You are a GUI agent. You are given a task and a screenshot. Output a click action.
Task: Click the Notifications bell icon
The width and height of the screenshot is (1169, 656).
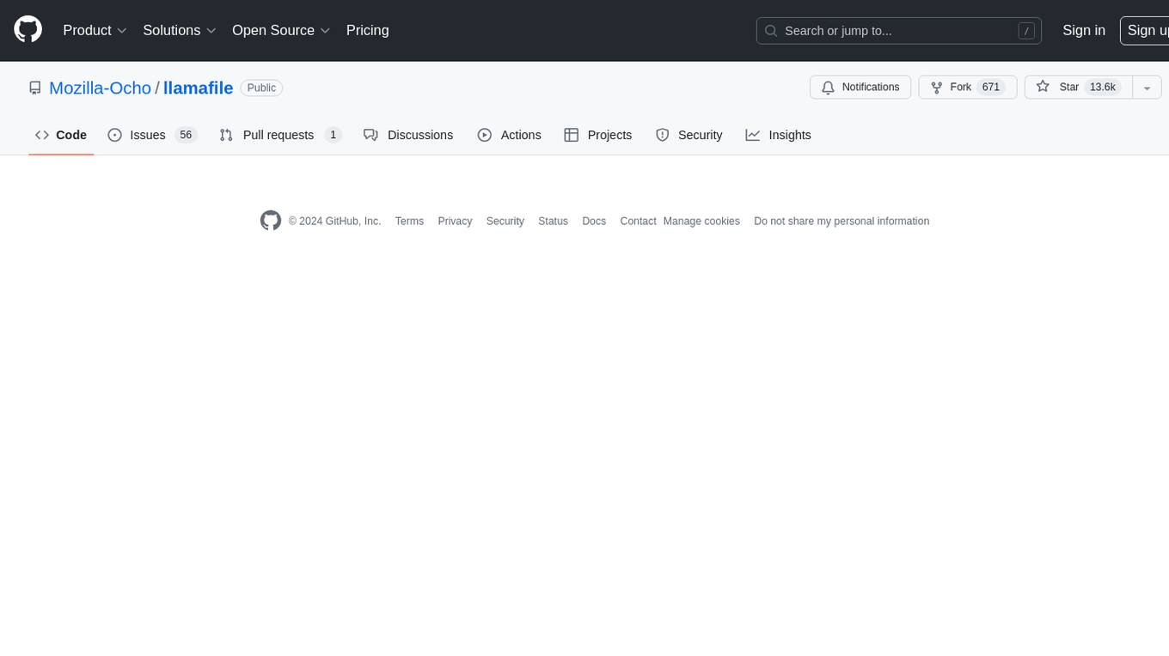[x=829, y=87]
